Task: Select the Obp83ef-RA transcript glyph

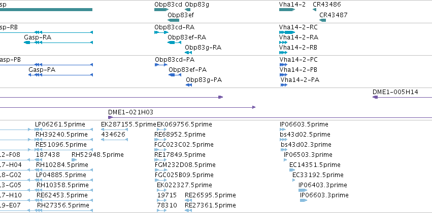Action: [175, 42]
